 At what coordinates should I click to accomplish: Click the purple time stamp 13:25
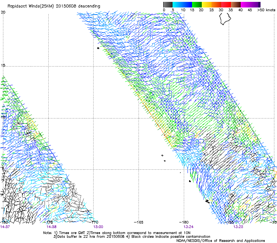pyautogui.click(x=238, y=227)
